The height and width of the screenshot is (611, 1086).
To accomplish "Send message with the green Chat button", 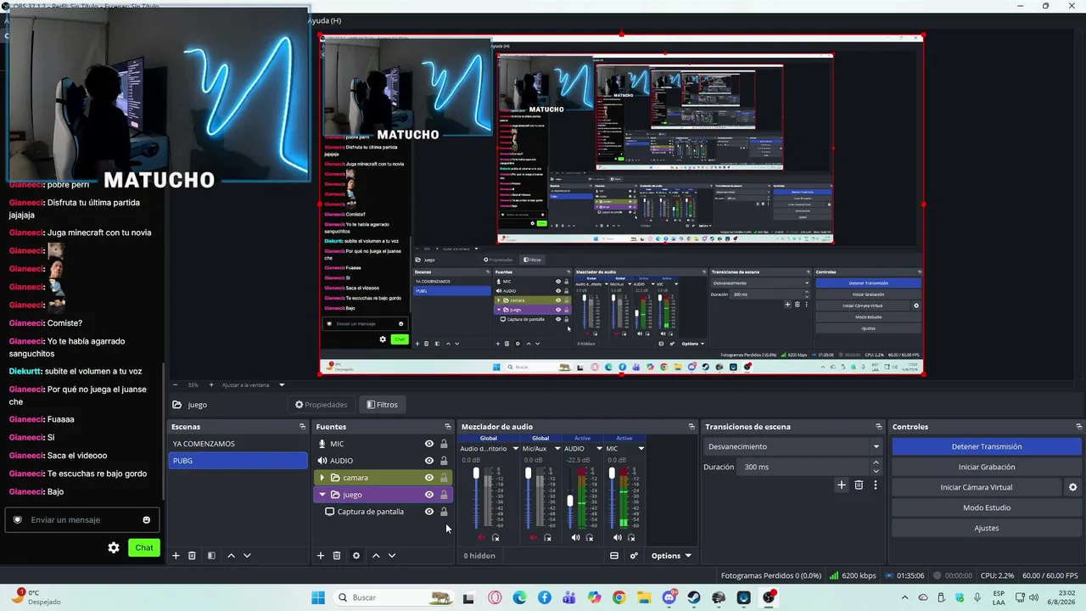I will click(144, 547).
